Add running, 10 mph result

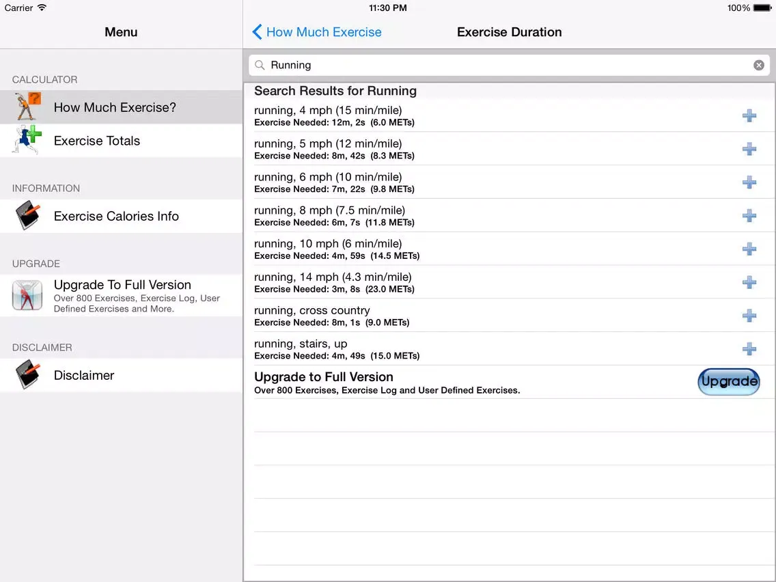point(749,249)
